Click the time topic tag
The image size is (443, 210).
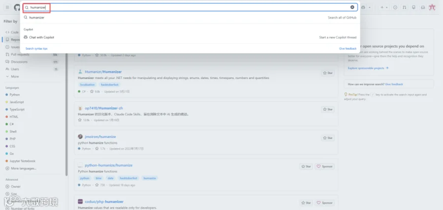click(98, 178)
